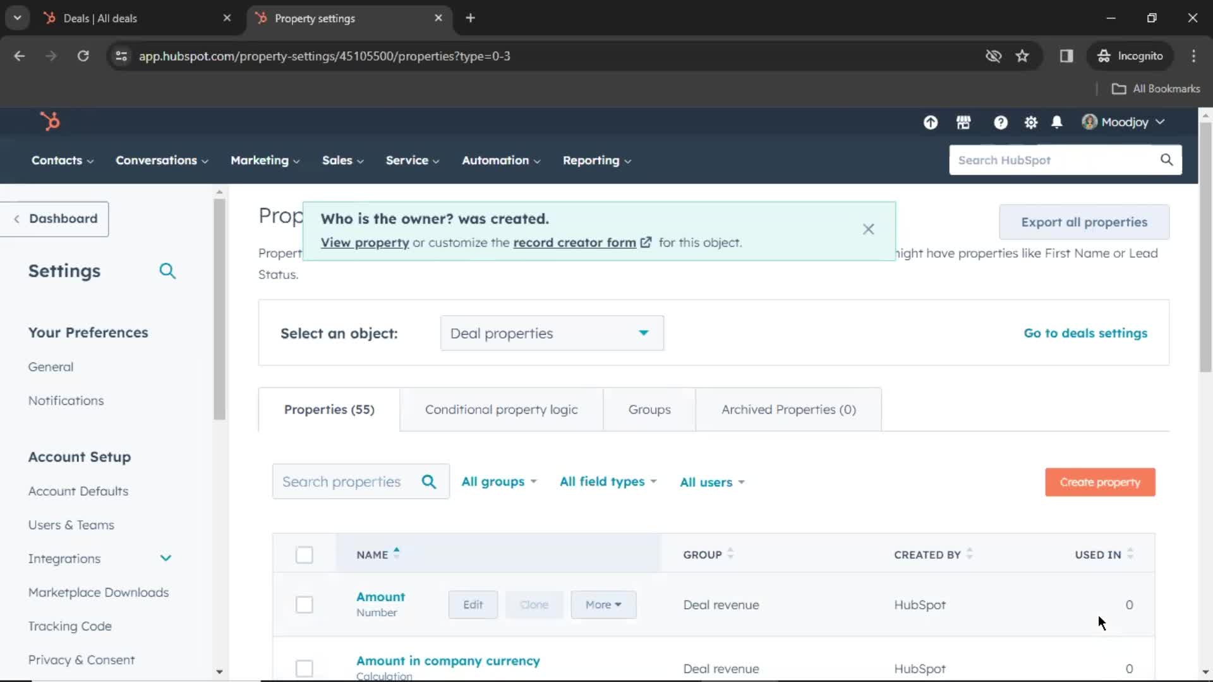Open the All Bookmarks folder
This screenshot has height=682, width=1213.
pos(1156,88)
